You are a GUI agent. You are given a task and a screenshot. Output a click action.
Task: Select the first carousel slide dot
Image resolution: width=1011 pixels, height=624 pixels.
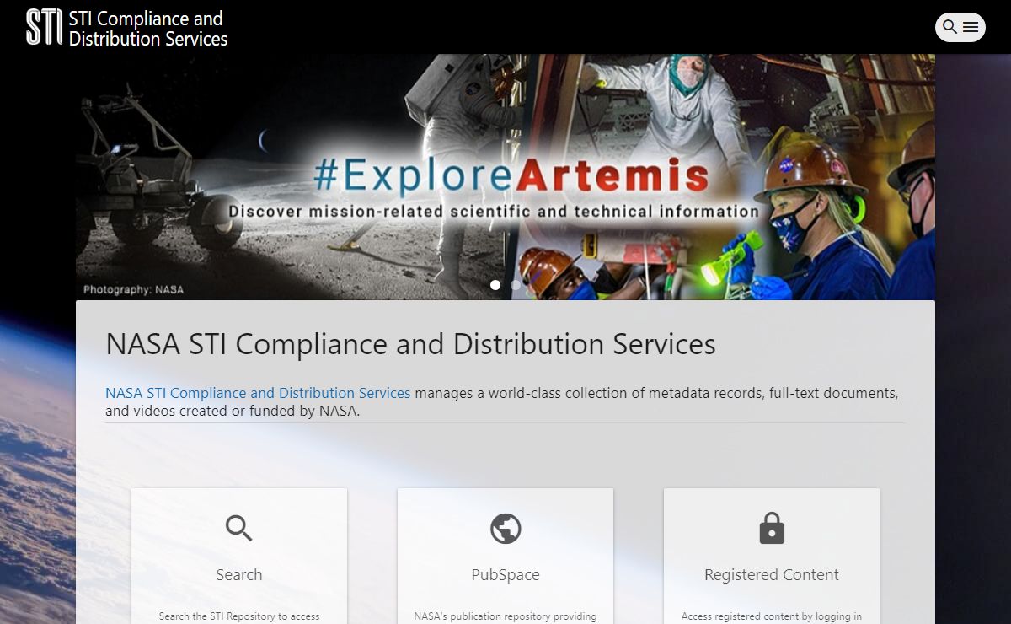pyautogui.click(x=495, y=285)
